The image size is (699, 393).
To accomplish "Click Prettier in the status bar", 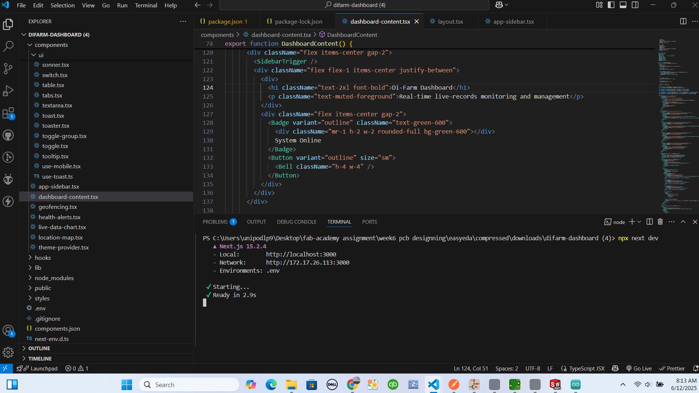I will pyautogui.click(x=672, y=368).
